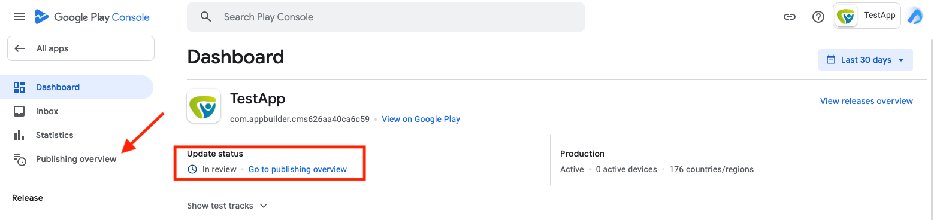Image resolution: width=934 pixels, height=220 pixels.
Task: Click the Inbox icon in sidebar
Action: 19,111
